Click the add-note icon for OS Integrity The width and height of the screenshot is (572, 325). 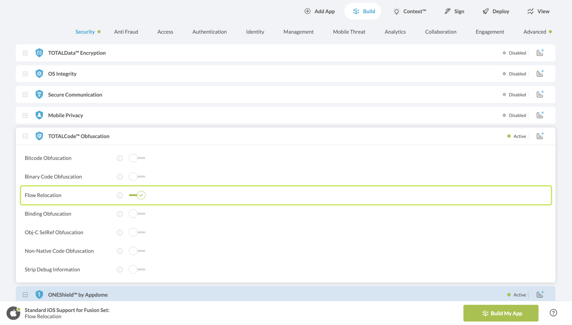coord(540,73)
